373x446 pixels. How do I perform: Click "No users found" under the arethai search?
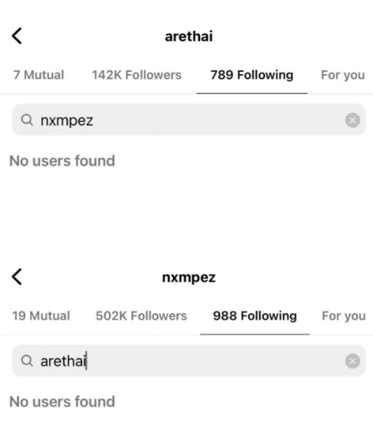pyautogui.click(x=62, y=402)
